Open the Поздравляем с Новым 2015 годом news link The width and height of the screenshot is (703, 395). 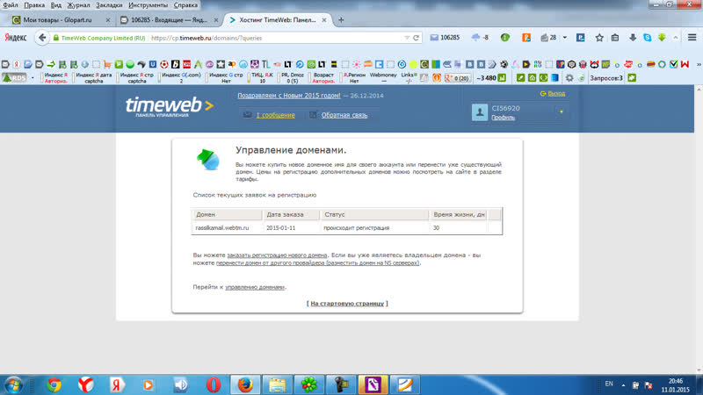pyautogui.click(x=289, y=96)
